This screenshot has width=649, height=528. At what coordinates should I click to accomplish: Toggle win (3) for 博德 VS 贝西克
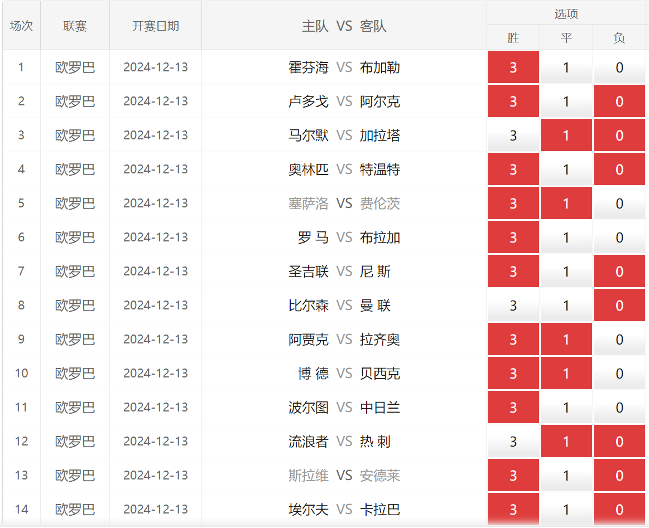513,374
